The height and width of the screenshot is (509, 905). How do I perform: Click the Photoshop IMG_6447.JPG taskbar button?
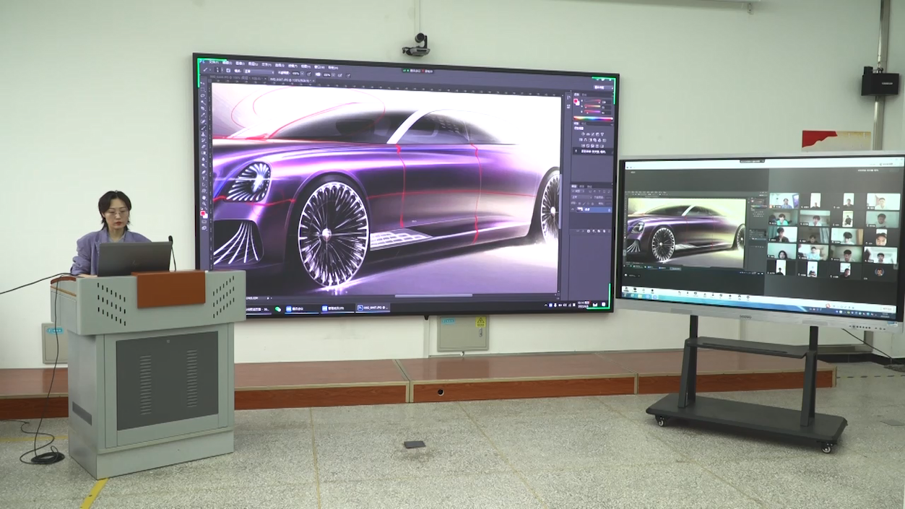point(373,308)
